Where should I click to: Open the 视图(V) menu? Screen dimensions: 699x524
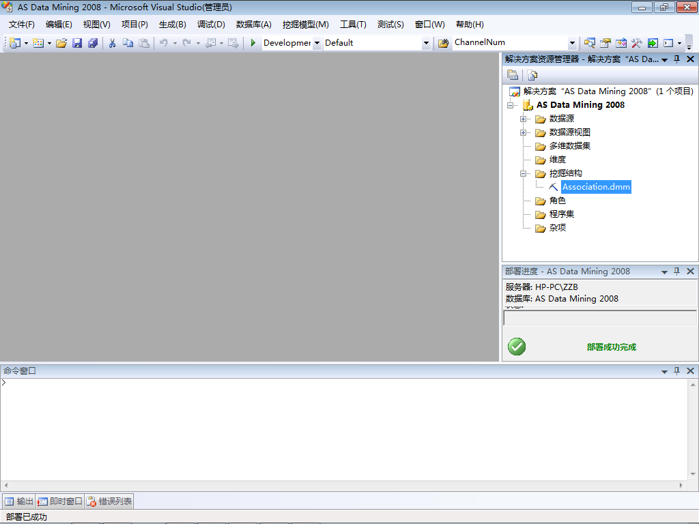(x=97, y=25)
